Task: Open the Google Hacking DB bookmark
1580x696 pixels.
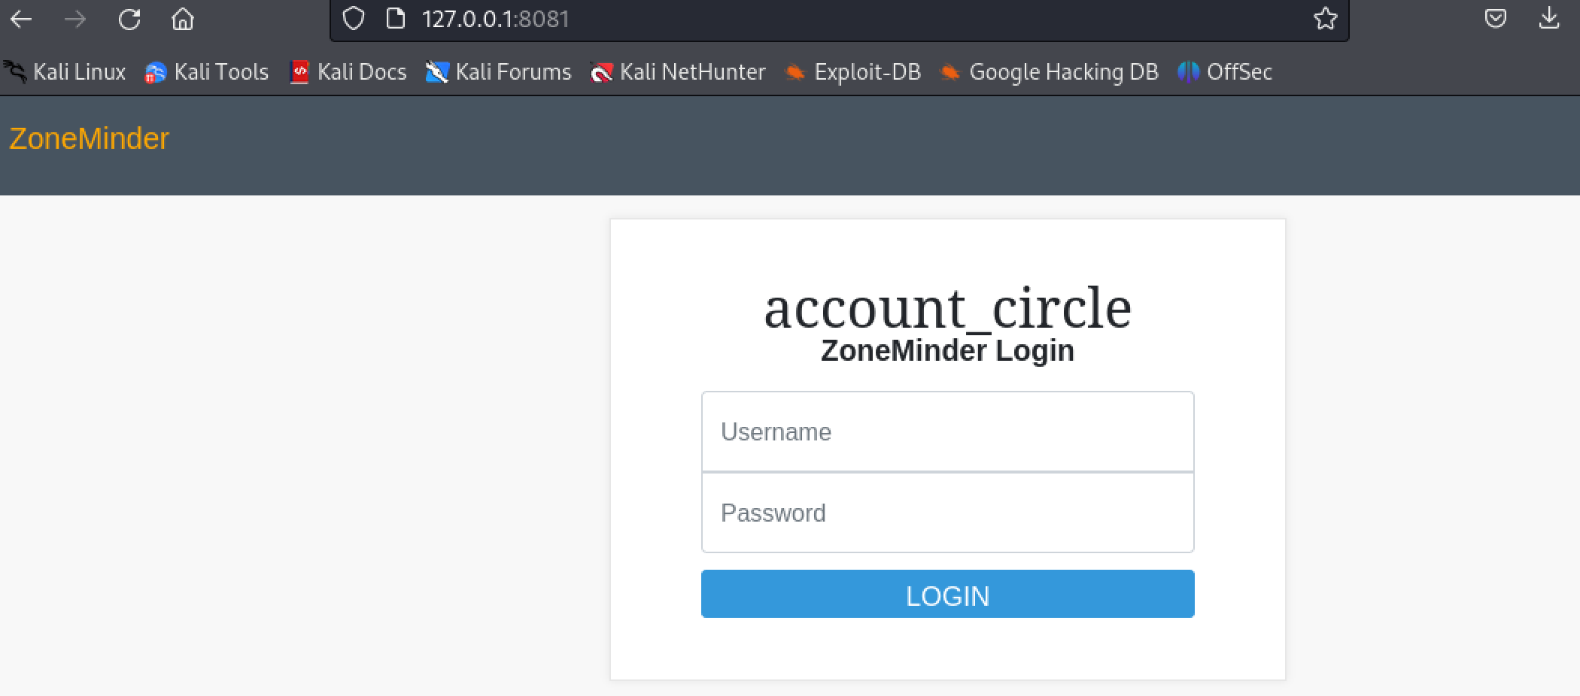Action: 1050,72
